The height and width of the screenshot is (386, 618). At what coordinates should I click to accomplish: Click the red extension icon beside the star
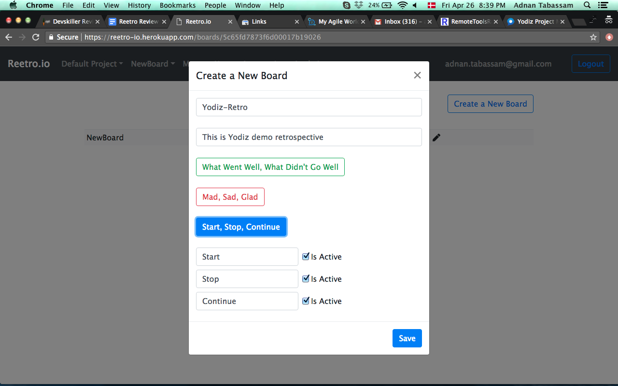point(609,37)
